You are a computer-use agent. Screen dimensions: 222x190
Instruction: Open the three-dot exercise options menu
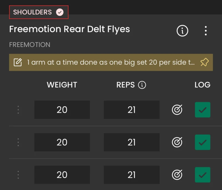tap(206, 31)
